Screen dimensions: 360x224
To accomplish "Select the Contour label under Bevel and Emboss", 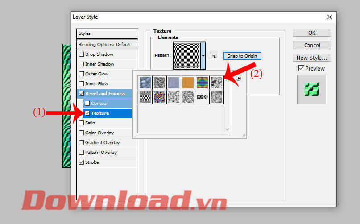I will (x=99, y=104).
